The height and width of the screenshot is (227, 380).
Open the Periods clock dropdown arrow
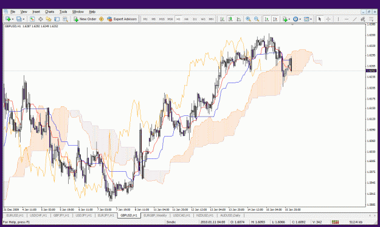[300, 19]
